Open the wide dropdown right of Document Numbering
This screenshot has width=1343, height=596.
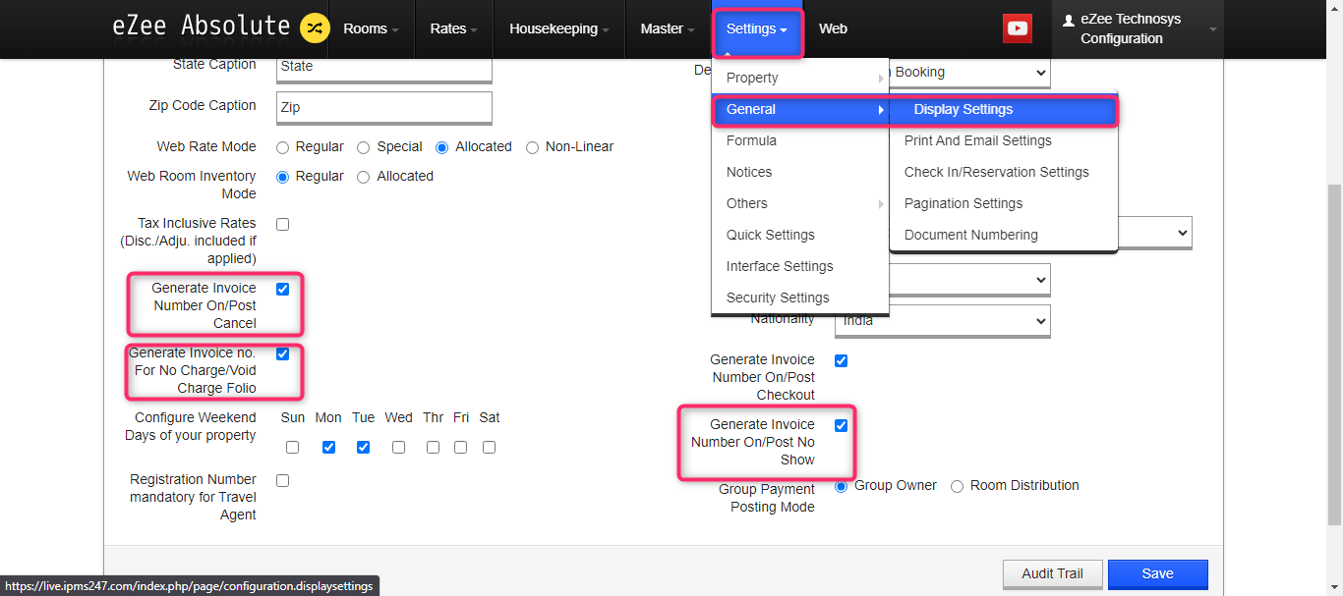(1155, 233)
